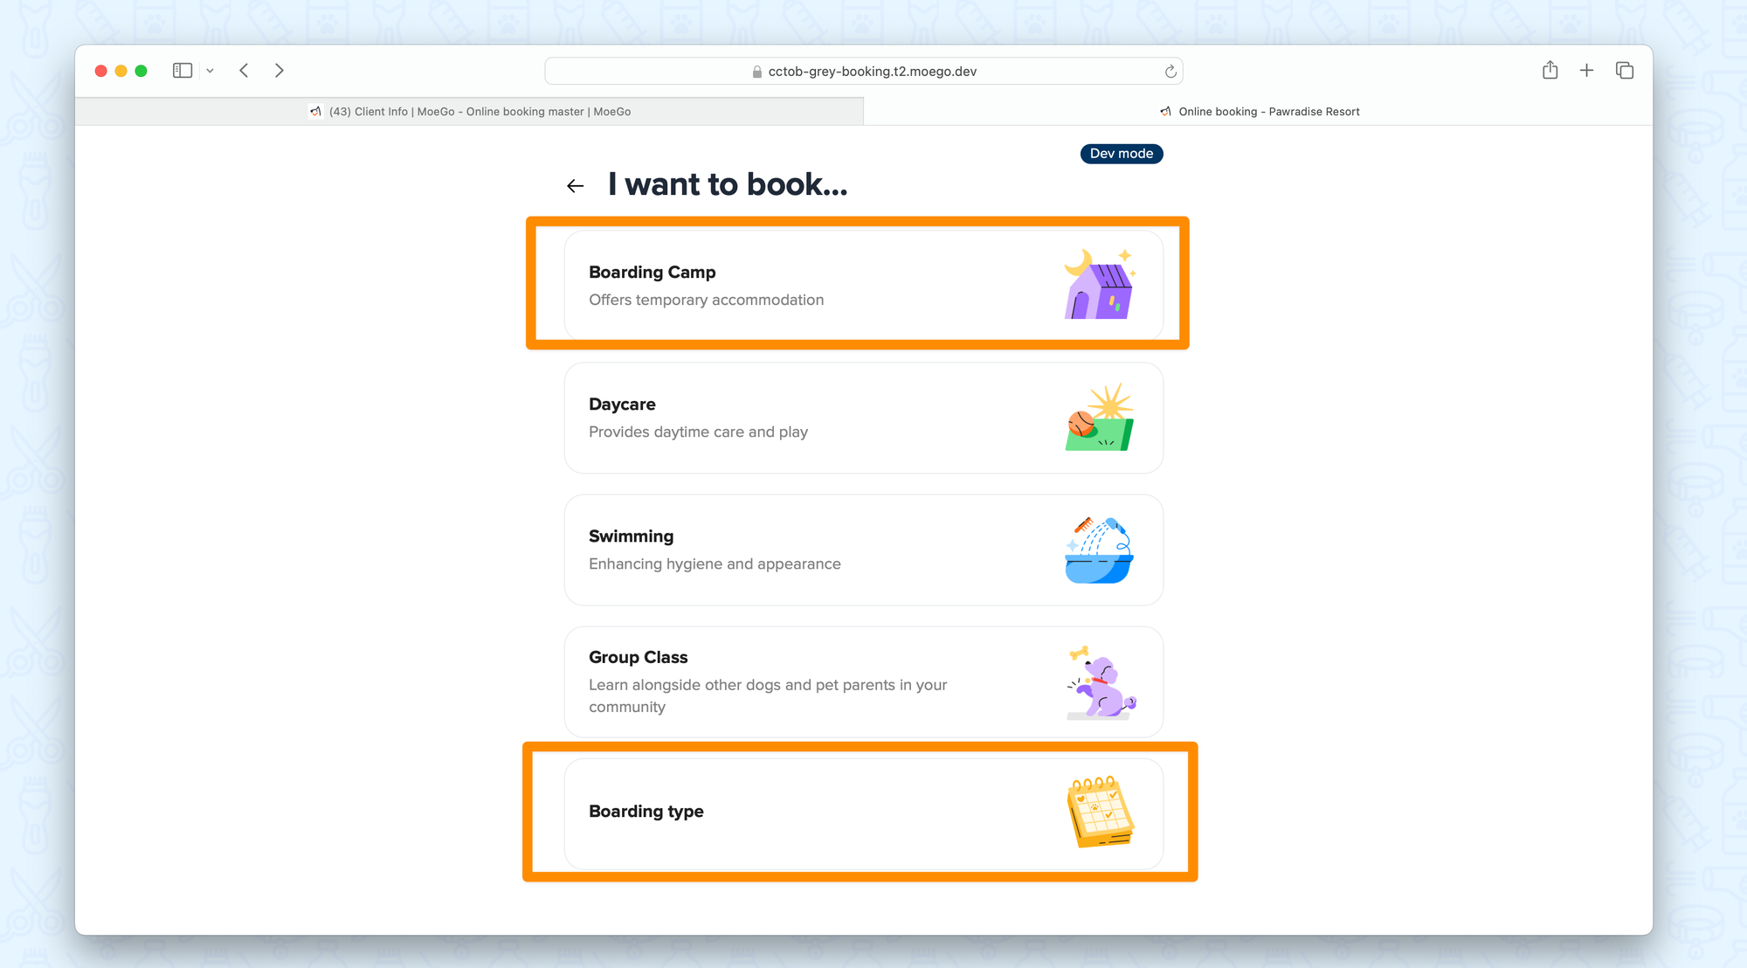Click the Dev mode badge
1747x968 pixels.
pyautogui.click(x=1121, y=154)
